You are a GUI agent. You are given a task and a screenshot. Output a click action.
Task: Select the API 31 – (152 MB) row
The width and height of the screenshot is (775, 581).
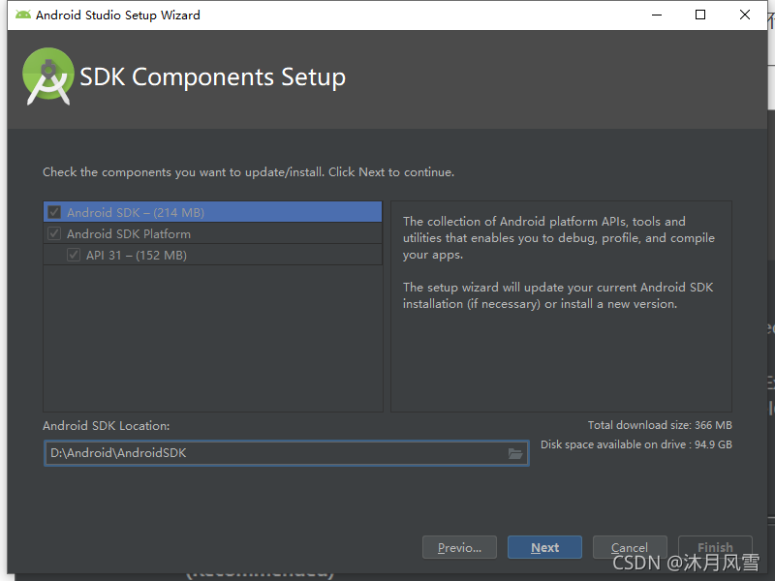coord(212,255)
